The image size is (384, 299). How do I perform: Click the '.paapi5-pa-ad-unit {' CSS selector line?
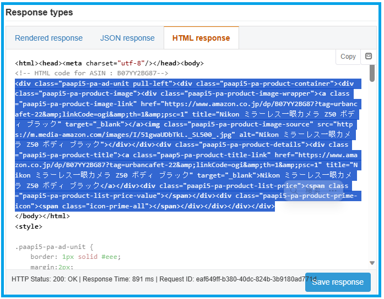point(54,247)
